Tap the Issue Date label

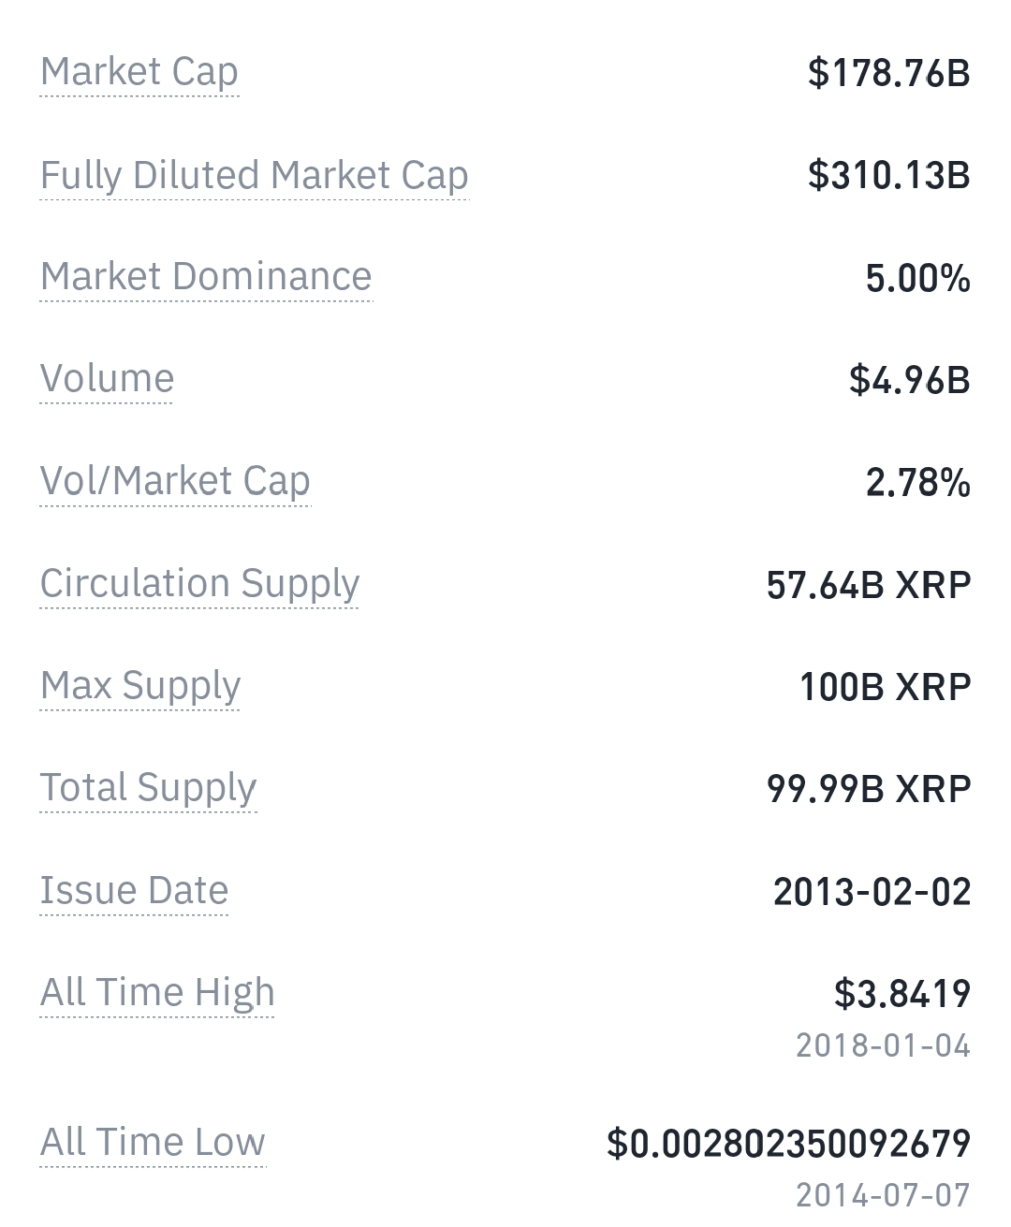134,890
